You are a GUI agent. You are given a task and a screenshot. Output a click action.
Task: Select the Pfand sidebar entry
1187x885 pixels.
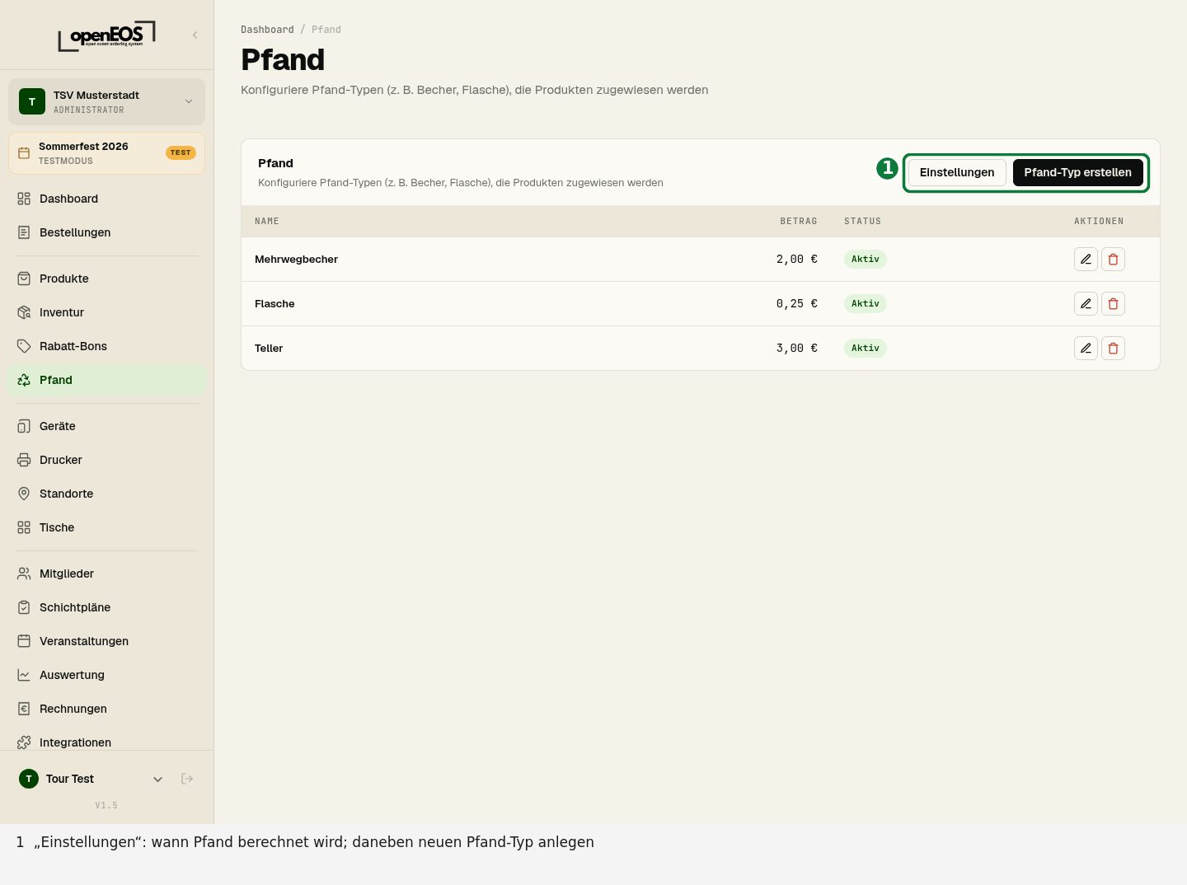(x=106, y=380)
